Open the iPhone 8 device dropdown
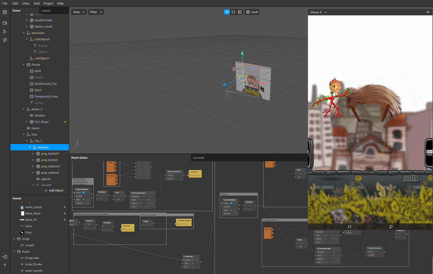The image size is (433, 274). point(318,12)
